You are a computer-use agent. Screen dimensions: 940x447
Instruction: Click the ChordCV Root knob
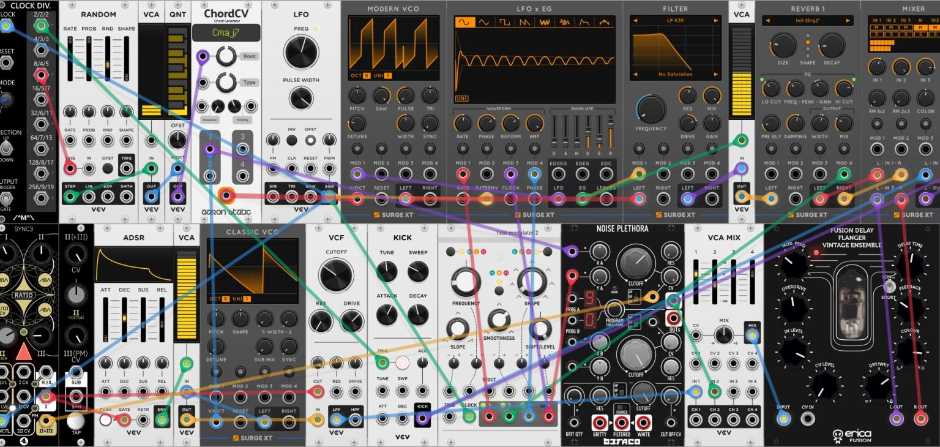226,56
